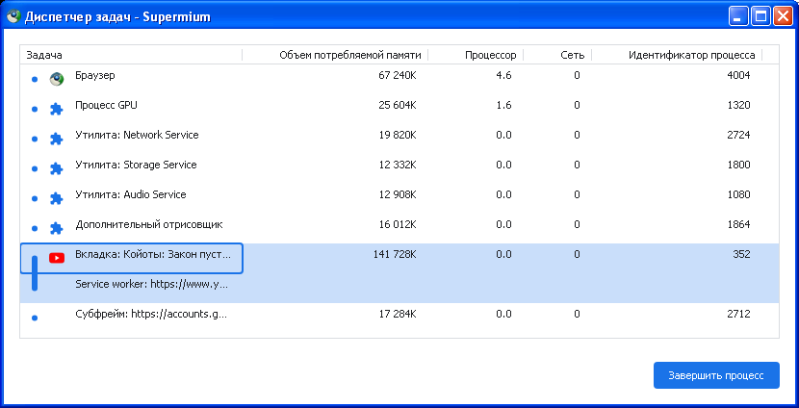This screenshot has width=799, height=408.
Task: Click the puzzle icon beside Утилита: Storage Service
Action: [57, 168]
